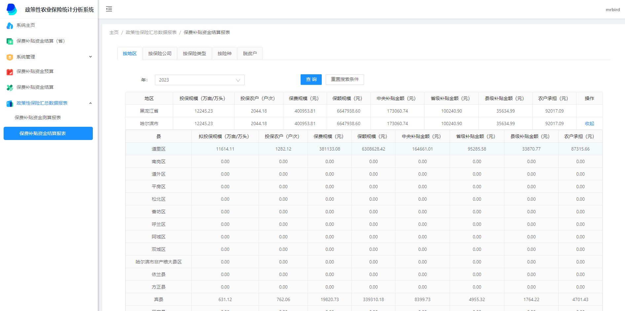Viewport: 625px width, 311px height.
Task: Click 政策性保险汇总数据报表 breadcrumb
Action: (151, 32)
